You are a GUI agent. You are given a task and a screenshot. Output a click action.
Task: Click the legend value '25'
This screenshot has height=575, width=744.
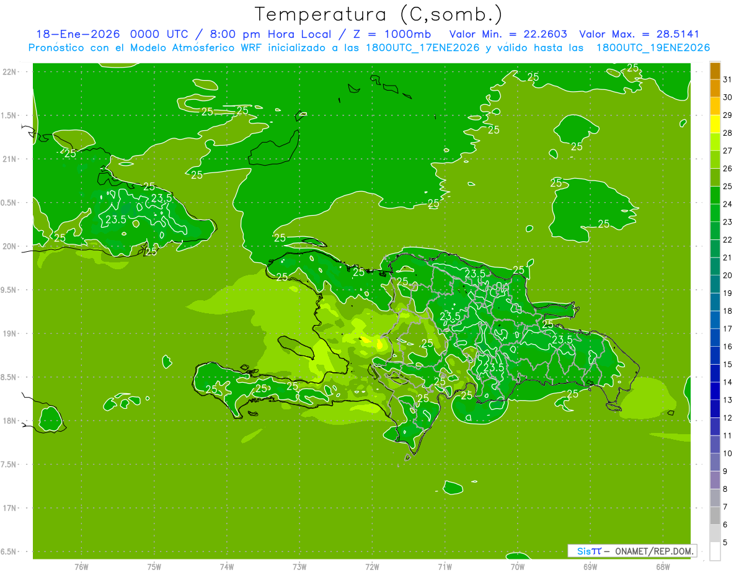point(728,187)
